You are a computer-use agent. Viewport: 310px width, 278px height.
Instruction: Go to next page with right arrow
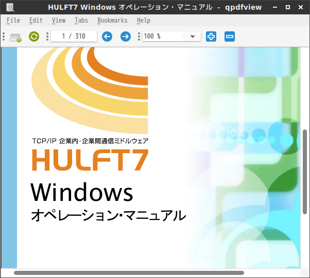(126, 36)
